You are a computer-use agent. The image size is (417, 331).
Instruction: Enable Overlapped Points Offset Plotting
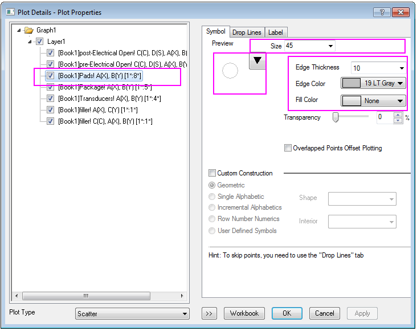pos(288,148)
